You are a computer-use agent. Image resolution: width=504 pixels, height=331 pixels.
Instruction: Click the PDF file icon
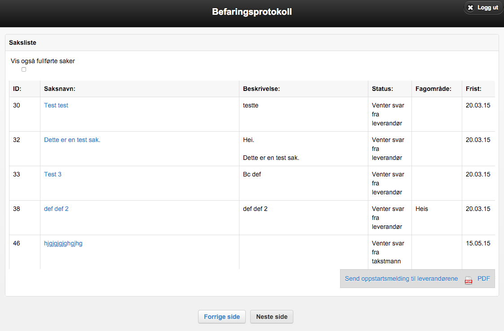(x=469, y=279)
